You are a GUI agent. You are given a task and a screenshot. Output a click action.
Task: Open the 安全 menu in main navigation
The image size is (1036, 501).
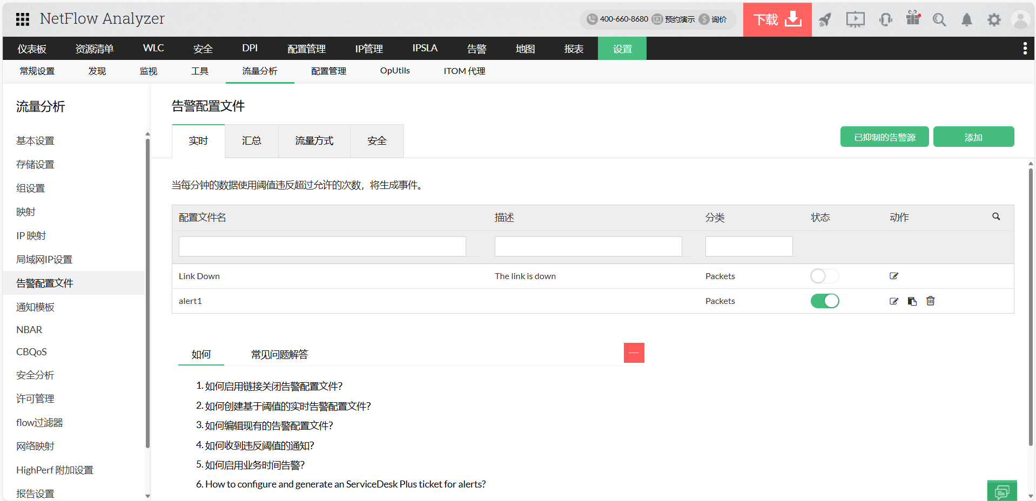(x=203, y=49)
